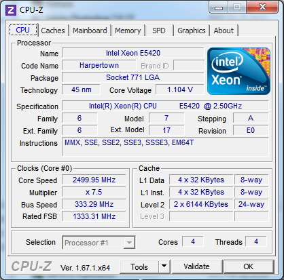Go to the Memory tab
Image resolution: width=284 pixels, height=280 pixels.
(x=128, y=31)
